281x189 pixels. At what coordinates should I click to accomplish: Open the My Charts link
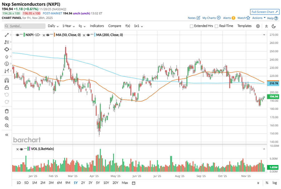click(x=209, y=18)
